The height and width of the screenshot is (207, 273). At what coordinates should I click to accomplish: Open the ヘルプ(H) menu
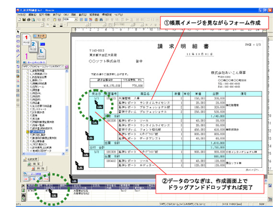[x=118, y=15]
